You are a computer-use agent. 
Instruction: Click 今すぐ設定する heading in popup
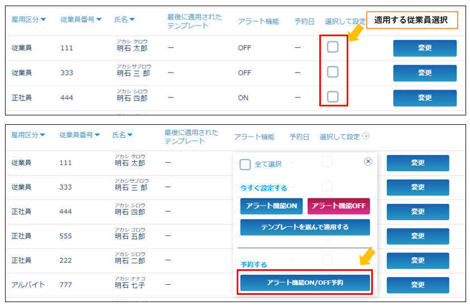pos(264,188)
